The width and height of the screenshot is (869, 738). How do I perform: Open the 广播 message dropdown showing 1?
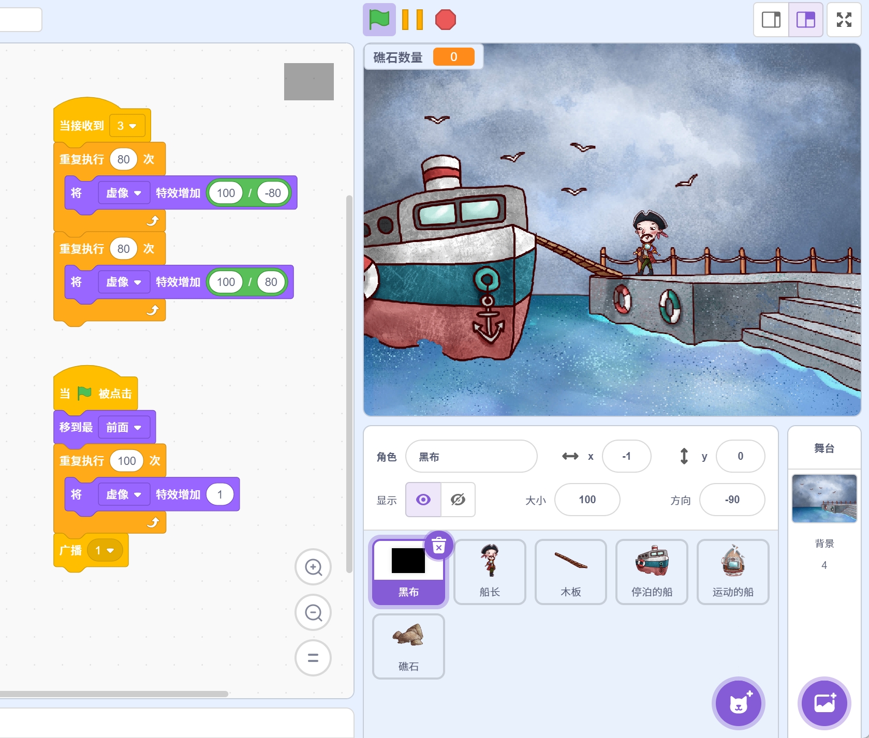click(x=105, y=550)
